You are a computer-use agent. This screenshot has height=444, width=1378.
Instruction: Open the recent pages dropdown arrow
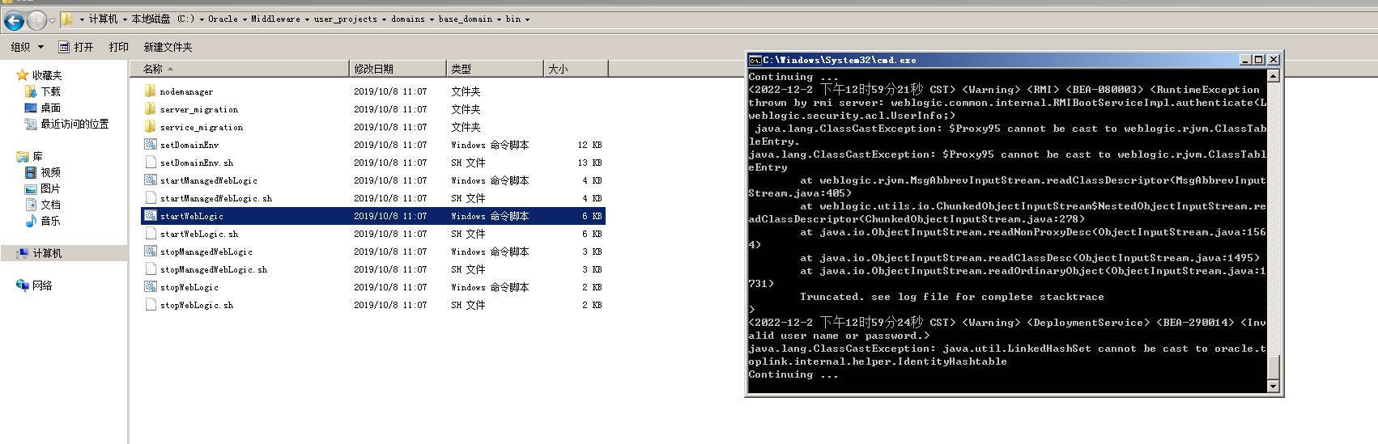click(52, 20)
